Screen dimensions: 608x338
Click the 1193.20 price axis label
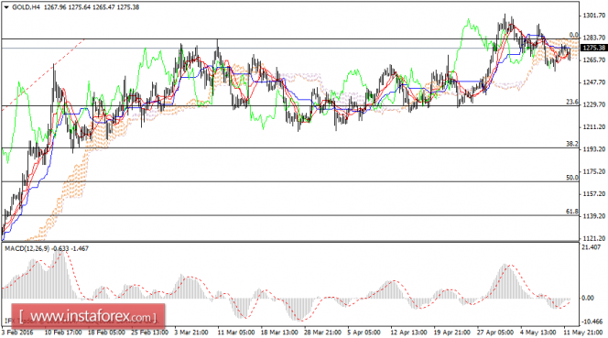[x=594, y=149]
